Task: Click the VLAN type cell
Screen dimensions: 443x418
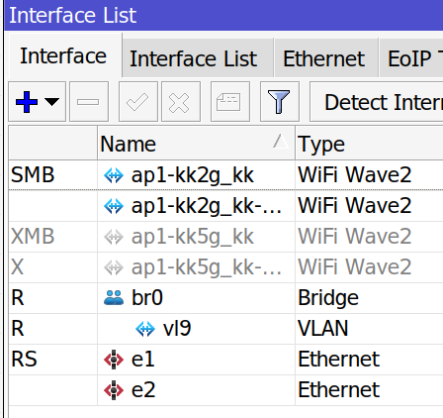Action: [369, 329]
